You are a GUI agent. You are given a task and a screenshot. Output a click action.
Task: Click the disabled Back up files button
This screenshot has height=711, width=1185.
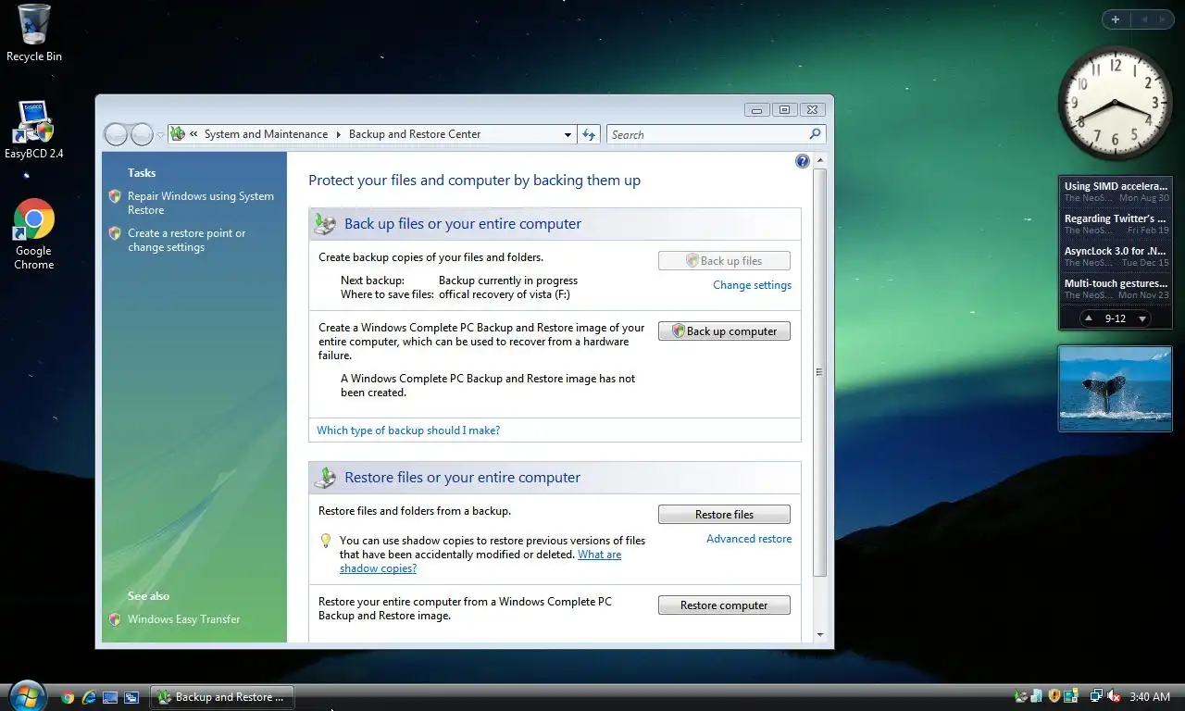(724, 261)
